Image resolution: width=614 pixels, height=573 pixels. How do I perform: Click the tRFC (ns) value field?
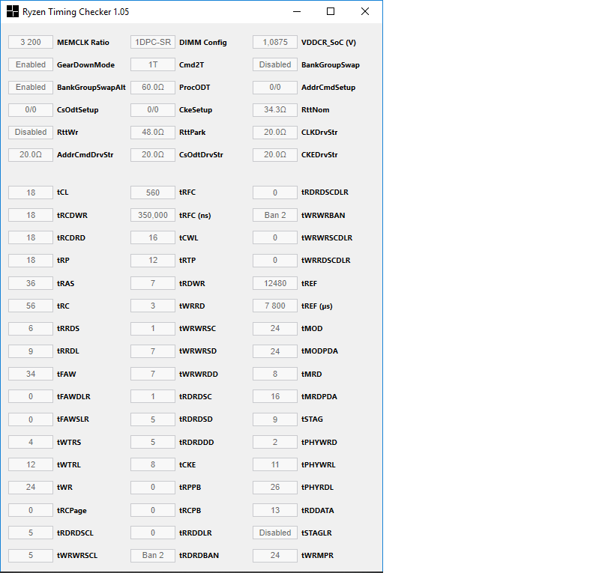point(153,215)
